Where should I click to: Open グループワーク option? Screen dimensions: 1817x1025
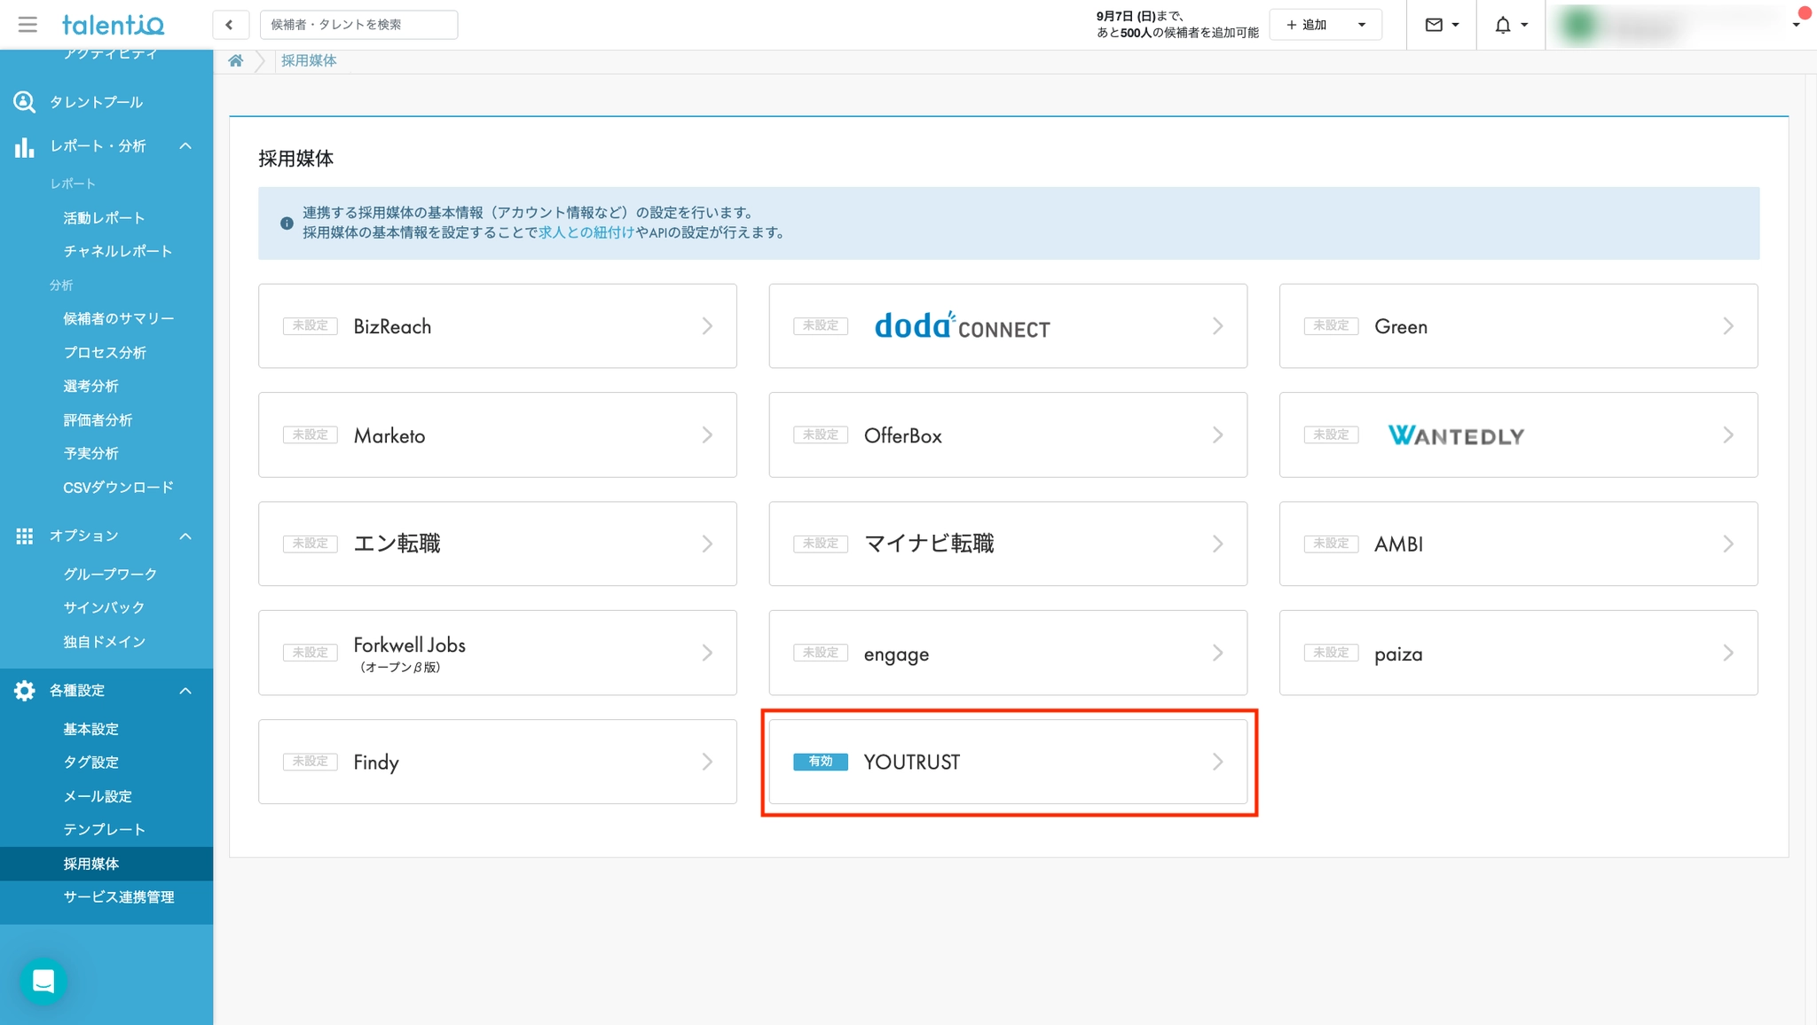110,575
